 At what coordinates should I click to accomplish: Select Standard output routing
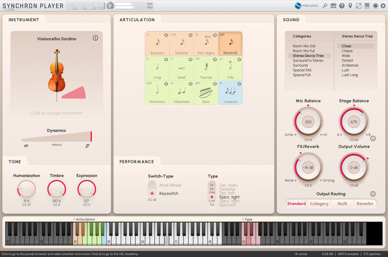[297, 204]
